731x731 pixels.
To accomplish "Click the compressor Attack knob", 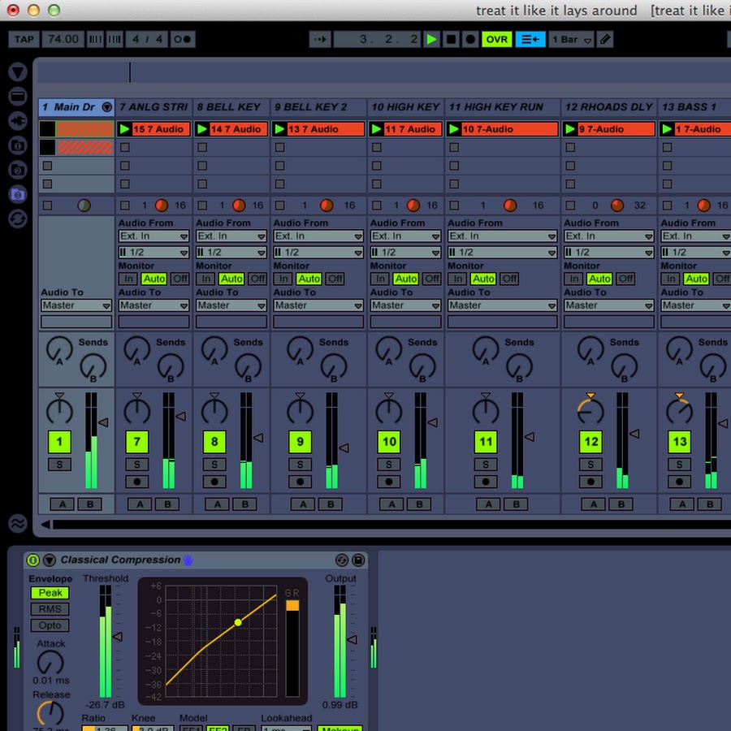I will click(x=50, y=663).
